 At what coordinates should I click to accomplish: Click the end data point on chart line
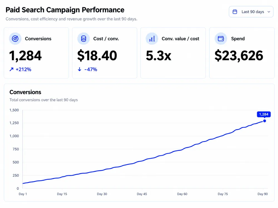click(x=265, y=121)
